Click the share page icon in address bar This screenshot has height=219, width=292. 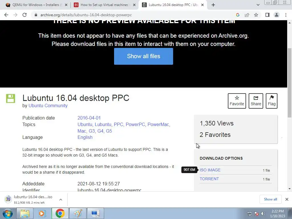[x=247, y=15]
